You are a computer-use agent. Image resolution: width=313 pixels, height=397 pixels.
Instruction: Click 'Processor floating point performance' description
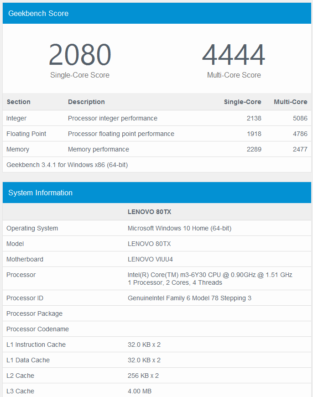(x=121, y=134)
